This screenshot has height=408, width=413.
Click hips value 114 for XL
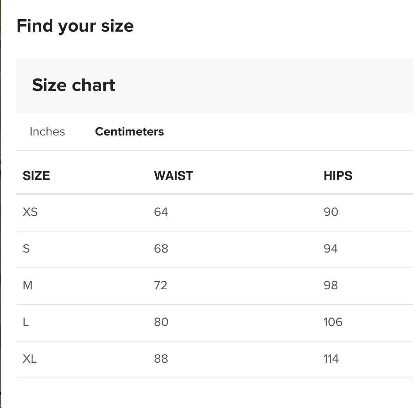pos(331,359)
